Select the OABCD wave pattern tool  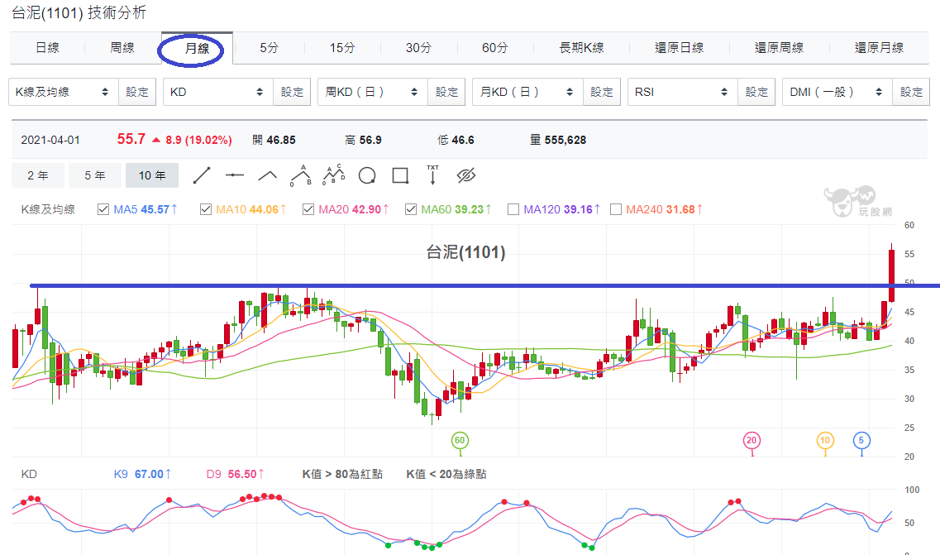point(334,175)
